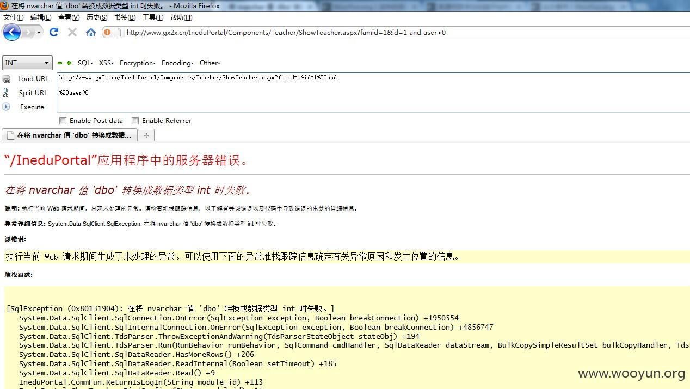Screen dimensions: 690x389
Task: Click the SqlDataReader.HasMoreRows() +206 line
Action: pos(136,354)
